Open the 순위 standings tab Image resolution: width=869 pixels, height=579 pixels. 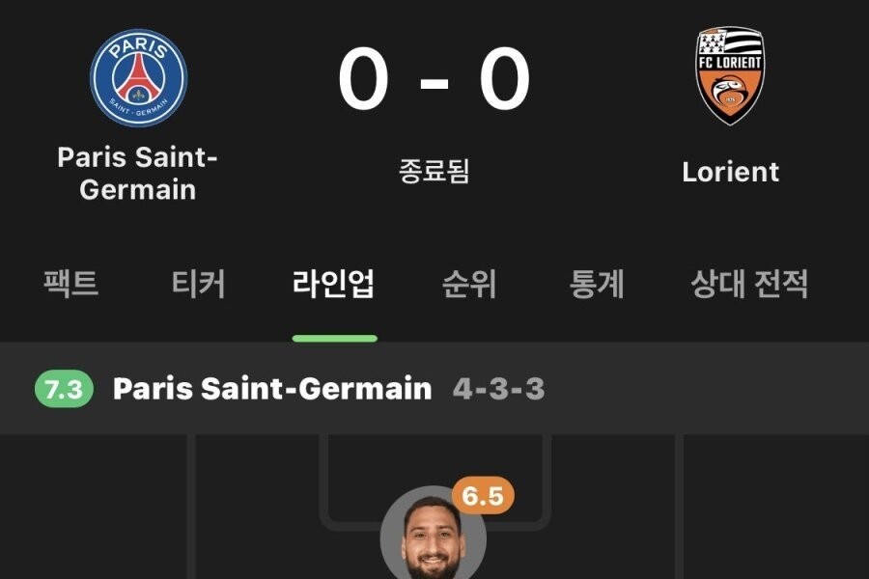click(469, 284)
